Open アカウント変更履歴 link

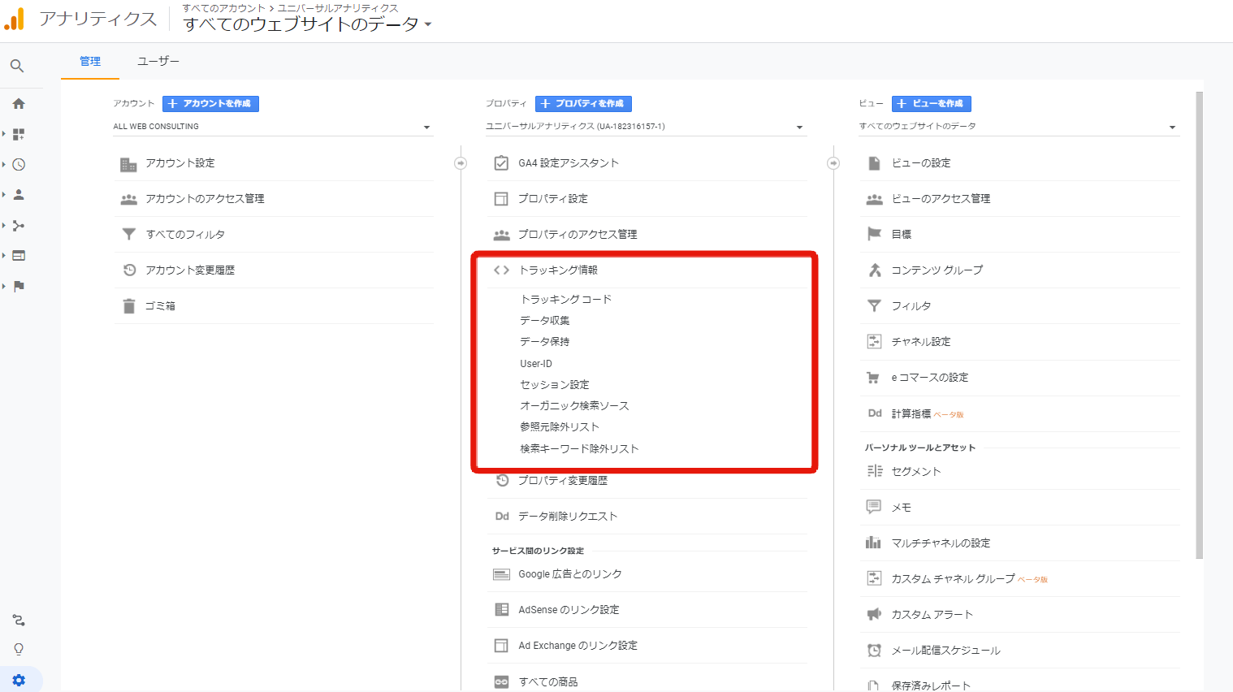click(x=190, y=270)
